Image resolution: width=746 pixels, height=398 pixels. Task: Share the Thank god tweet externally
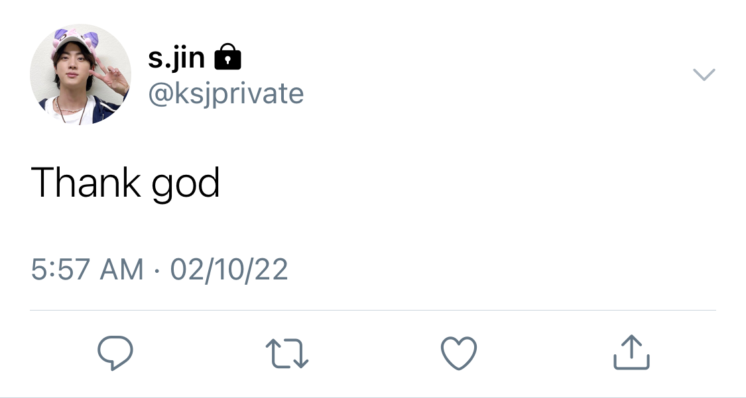[631, 352]
